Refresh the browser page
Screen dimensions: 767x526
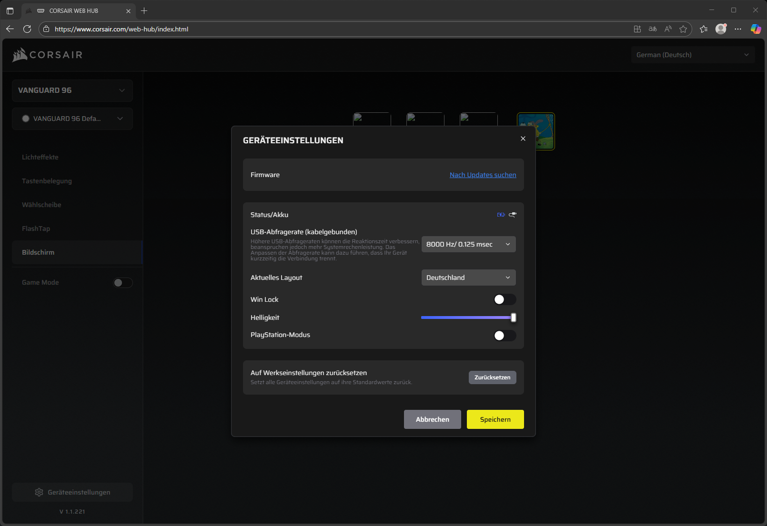point(27,29)
